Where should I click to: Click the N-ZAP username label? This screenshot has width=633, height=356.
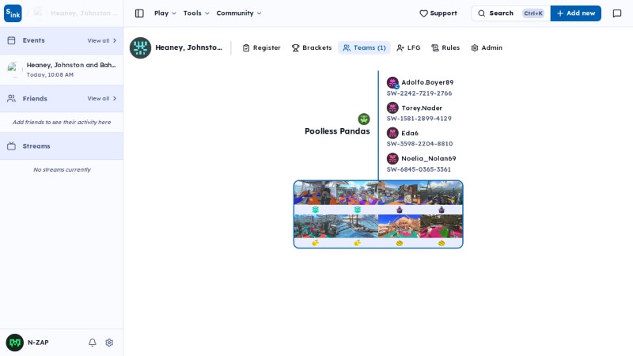(38, 343)
